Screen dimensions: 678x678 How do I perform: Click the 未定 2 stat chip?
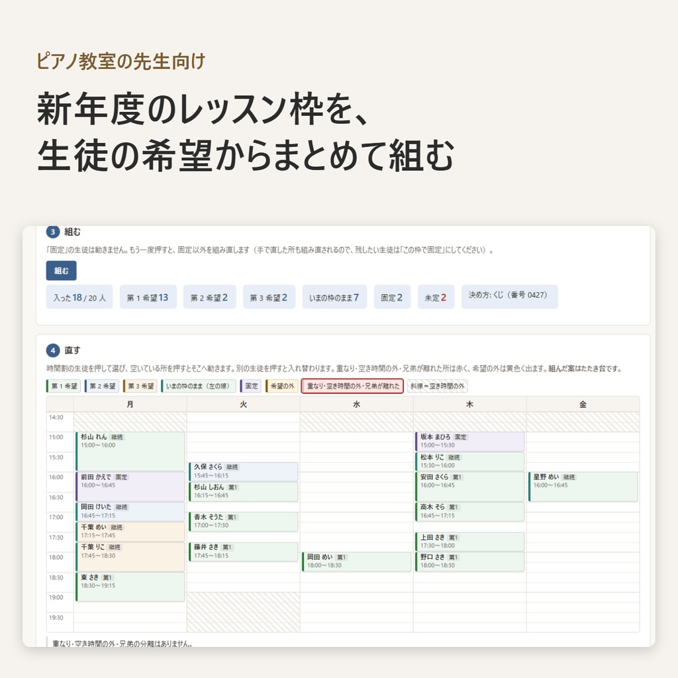436,297
